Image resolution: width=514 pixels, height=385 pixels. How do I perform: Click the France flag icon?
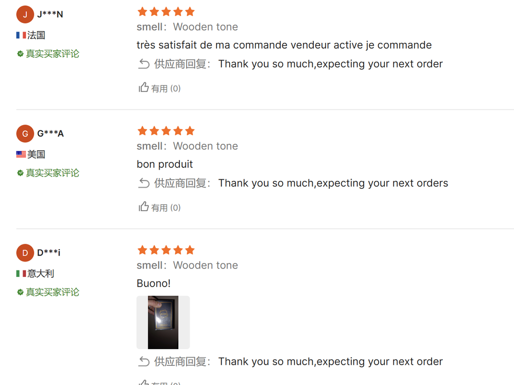click(21, 35)
